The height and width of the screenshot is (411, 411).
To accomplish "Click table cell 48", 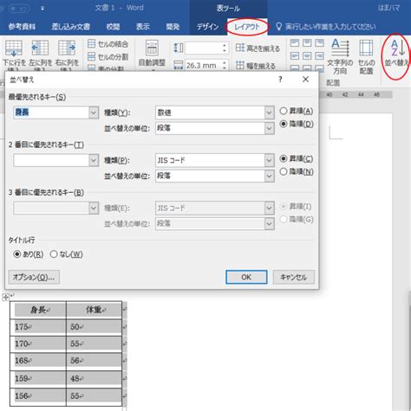I will (95, 378).
